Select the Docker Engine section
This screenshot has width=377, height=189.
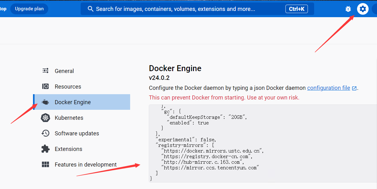coord(82,102)
